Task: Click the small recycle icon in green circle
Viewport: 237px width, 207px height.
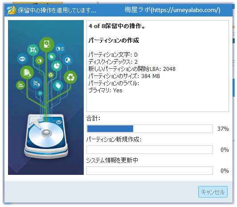Action: pos(51,75)
